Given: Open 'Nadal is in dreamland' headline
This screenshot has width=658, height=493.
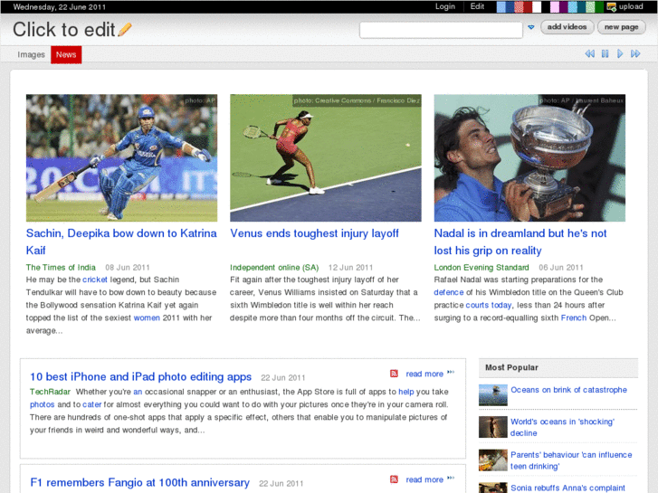Looking at the screenshot, I should tap(520, 242).
